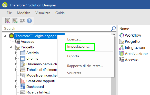Click the Tabelle di riferimento drawer icon

click(23, 70)
